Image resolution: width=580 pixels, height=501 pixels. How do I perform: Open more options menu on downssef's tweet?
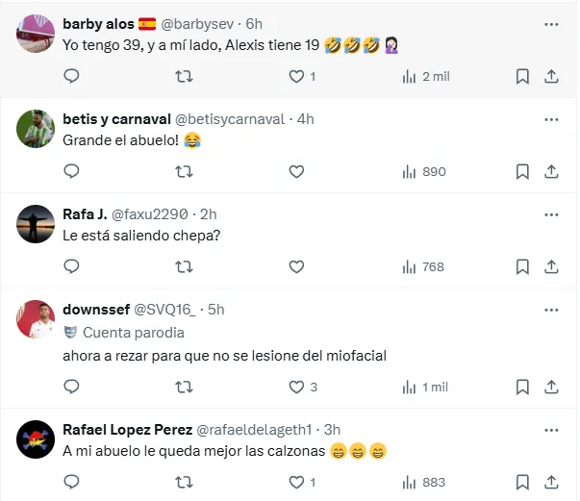point(551,310)
